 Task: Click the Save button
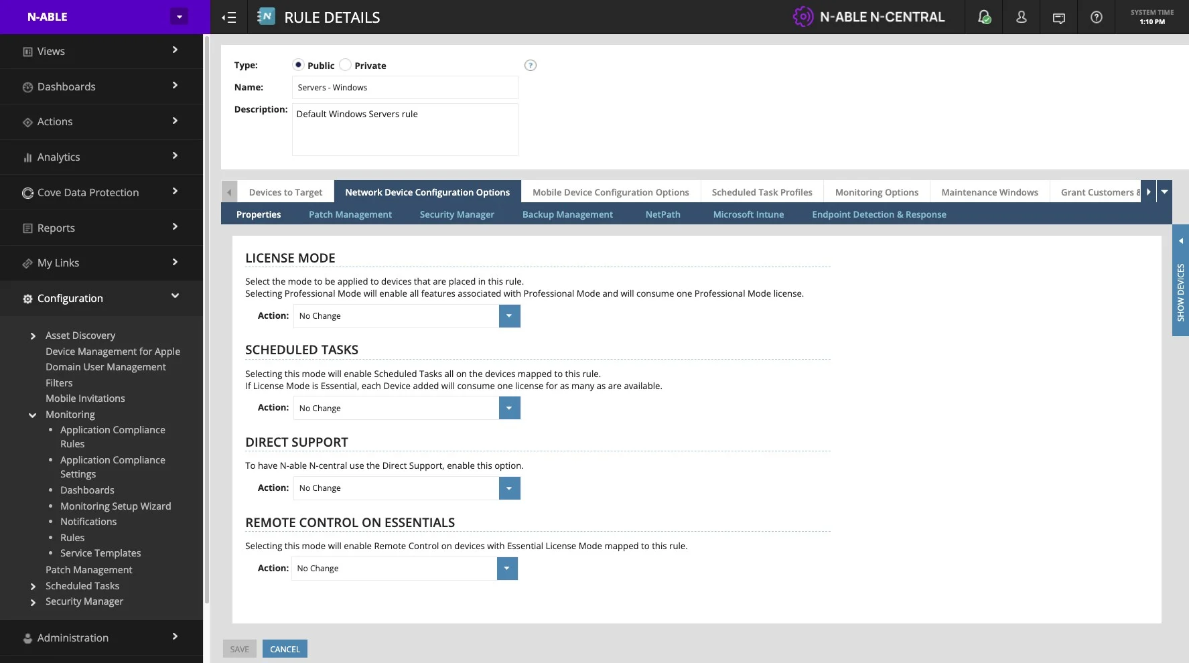[x=239, y=649]
